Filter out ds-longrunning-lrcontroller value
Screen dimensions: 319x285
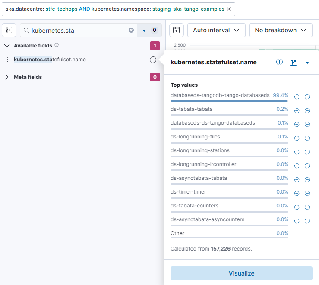coord(307,166)
